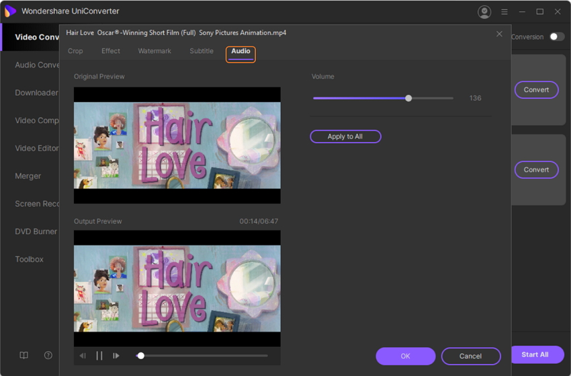Screen dimensions: 571x376
Task: Switch to the Crop tab
Action: point(75,51)
